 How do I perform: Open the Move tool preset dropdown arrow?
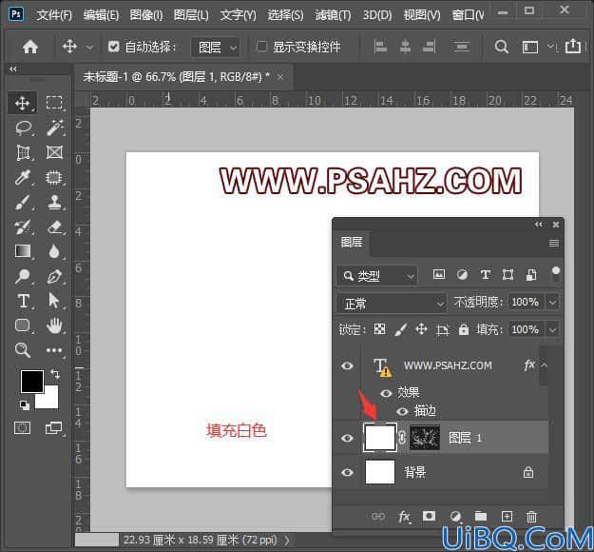pos(89,48)
